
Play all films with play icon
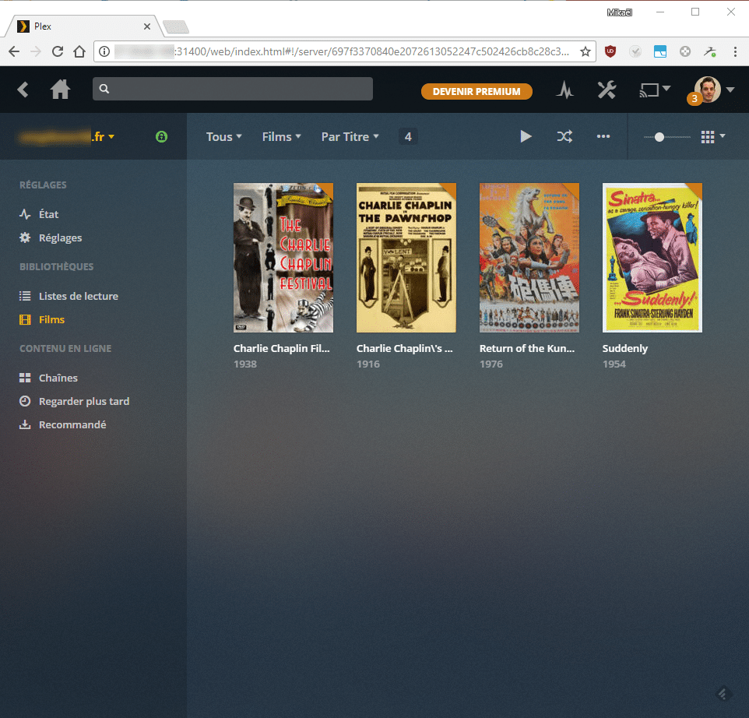tap(526, 136)
